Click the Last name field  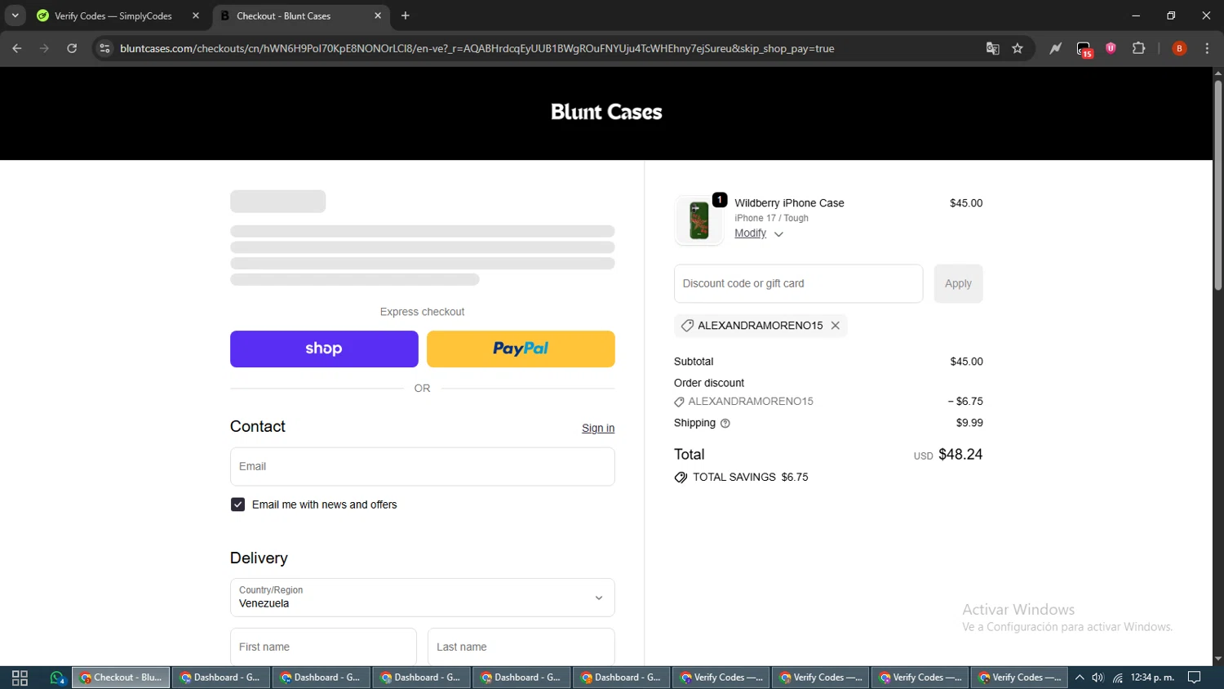pyautogui.click(x=521, y=647)
